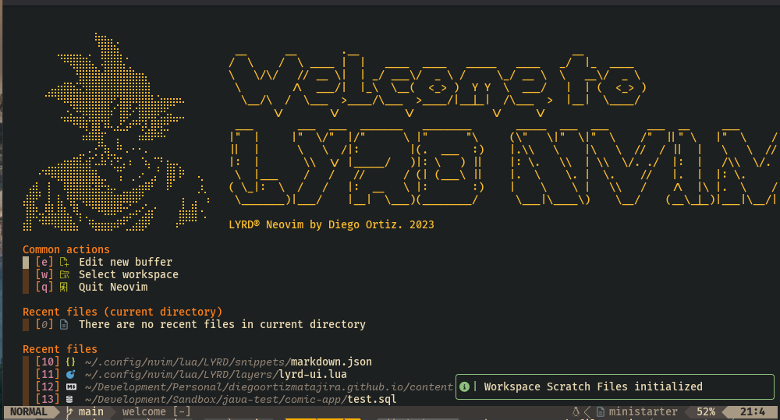Open recent file markdown.json
780x420 pixels.
(x=229, y=362)
